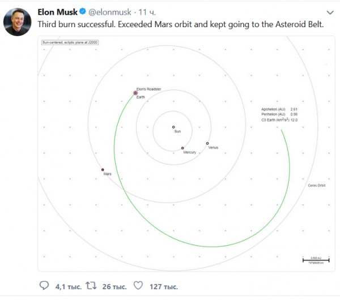
Task: Click the 4,1 тыс. reply count
Action: click(67, 286)
